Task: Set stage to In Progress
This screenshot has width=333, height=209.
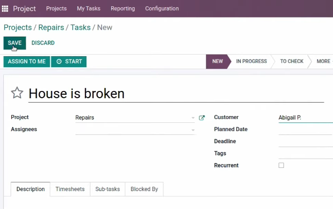Action: point(251,61)
